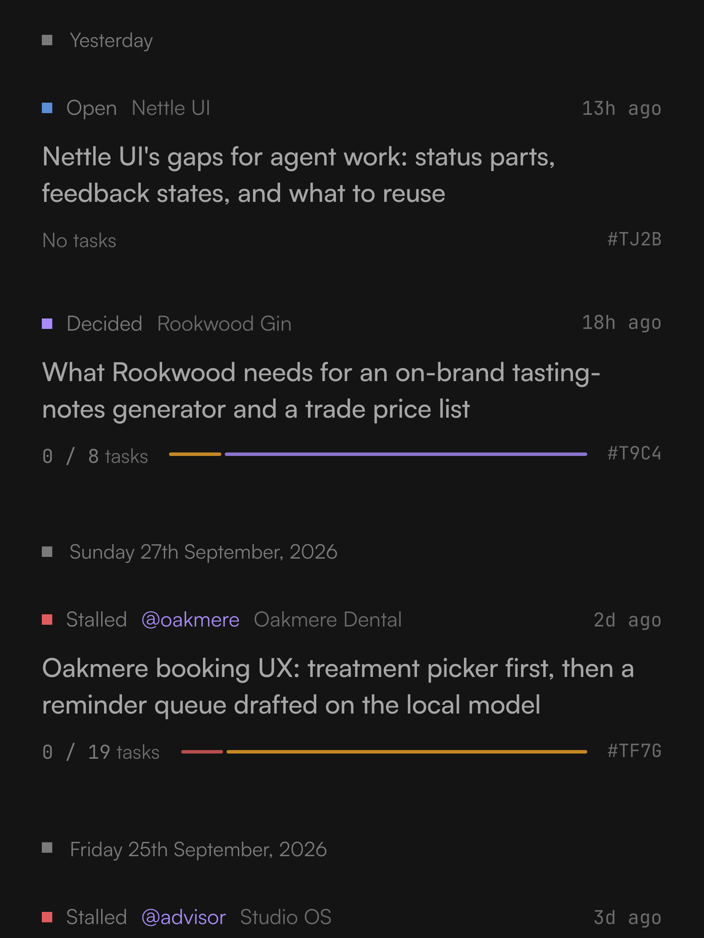704x938 pixels.
Task: Click the Nettle UI project label
Action: click(171, 108)
